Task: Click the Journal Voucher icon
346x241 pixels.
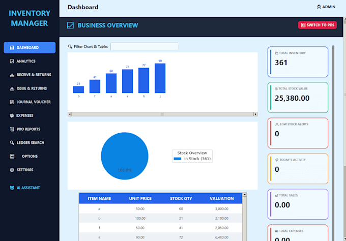Action: click(12, 102)
